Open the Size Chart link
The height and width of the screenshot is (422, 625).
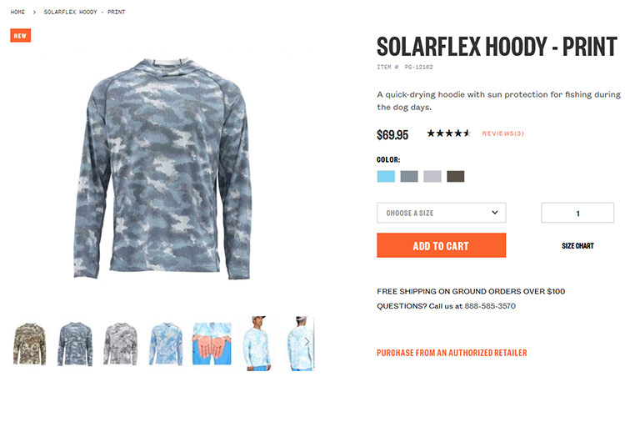click(x=577, y=246)
